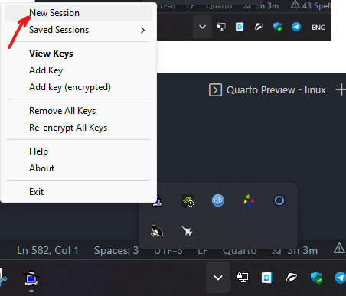Image resolution: width=346 pixels, height=296 pixels.
Task: Click LF line ending in Ln 582 status bar
Action: tap(203, 251)
